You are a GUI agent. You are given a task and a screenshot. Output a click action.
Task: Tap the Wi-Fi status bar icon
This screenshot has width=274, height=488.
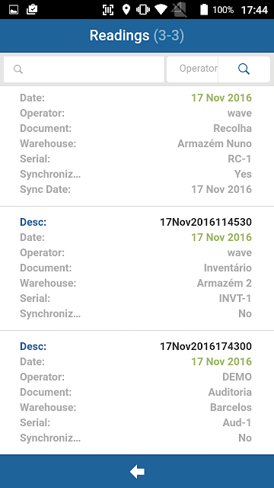click(161, 10)
